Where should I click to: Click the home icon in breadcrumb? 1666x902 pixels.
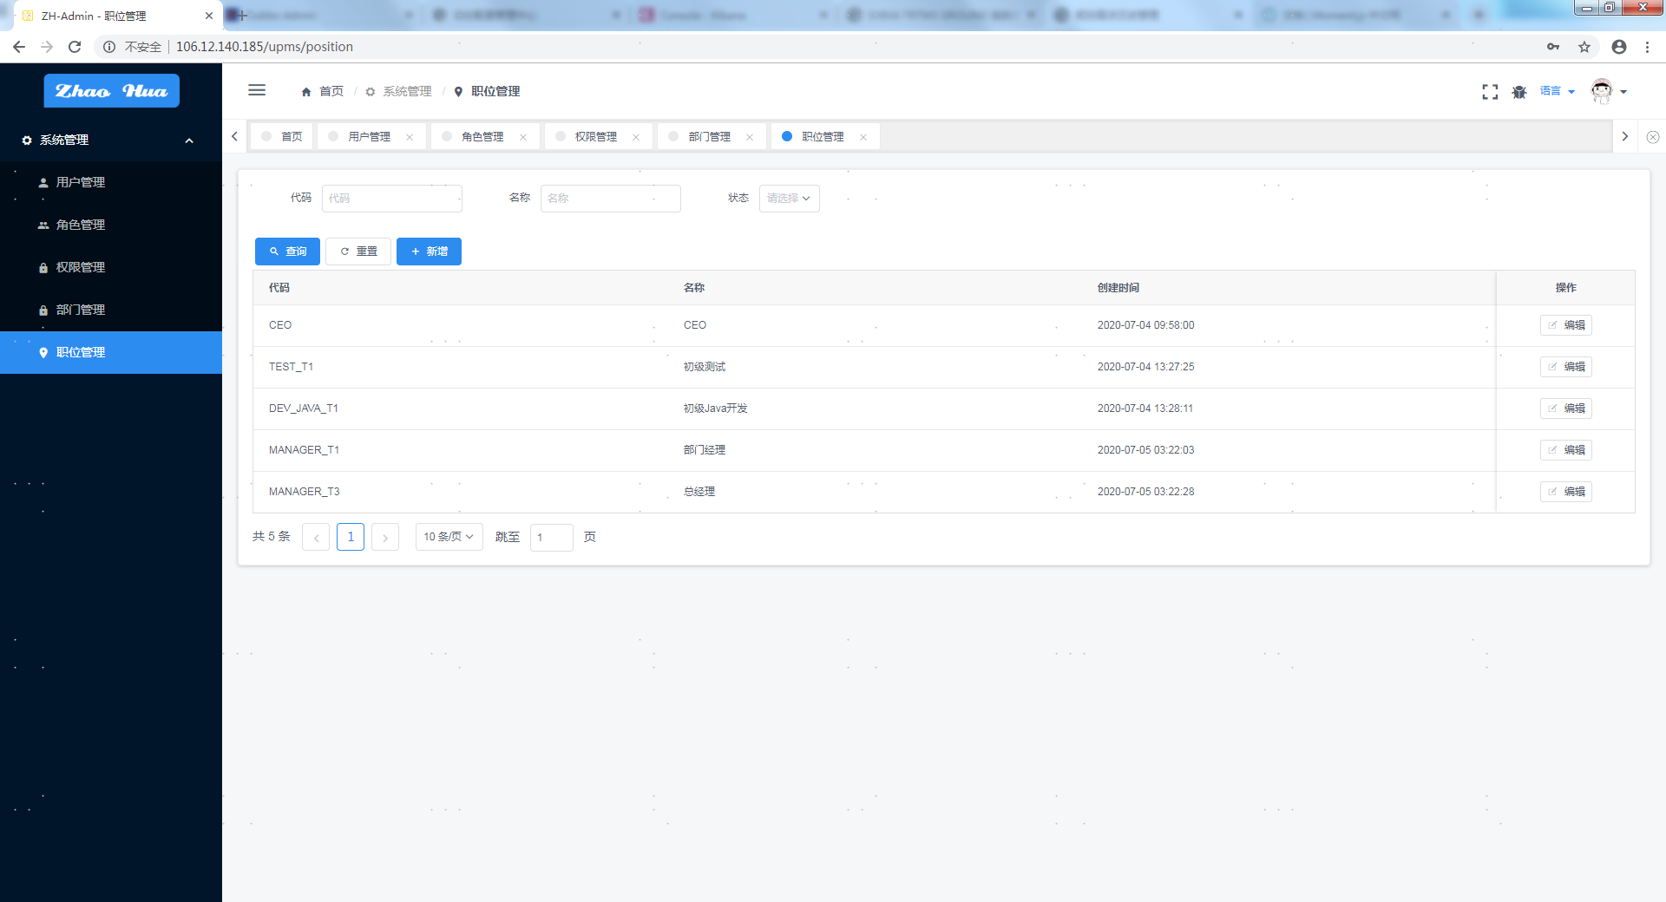pos(306,92)
